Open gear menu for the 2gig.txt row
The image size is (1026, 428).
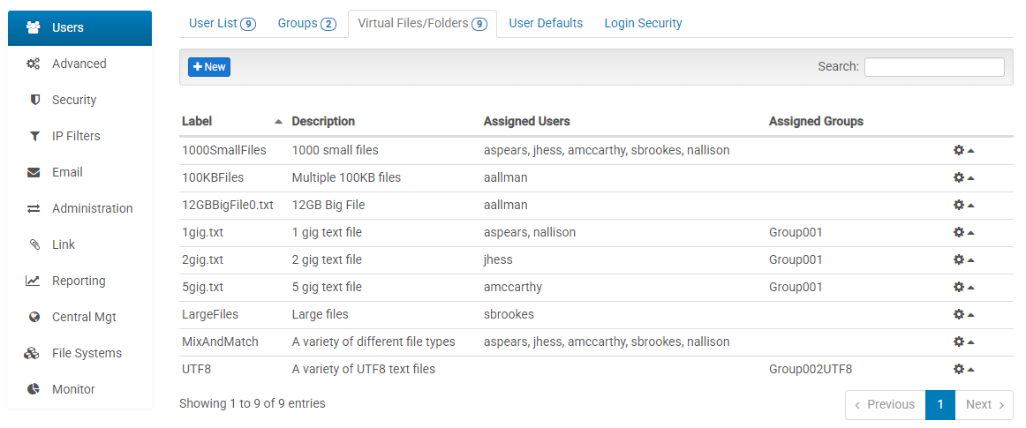963,259
